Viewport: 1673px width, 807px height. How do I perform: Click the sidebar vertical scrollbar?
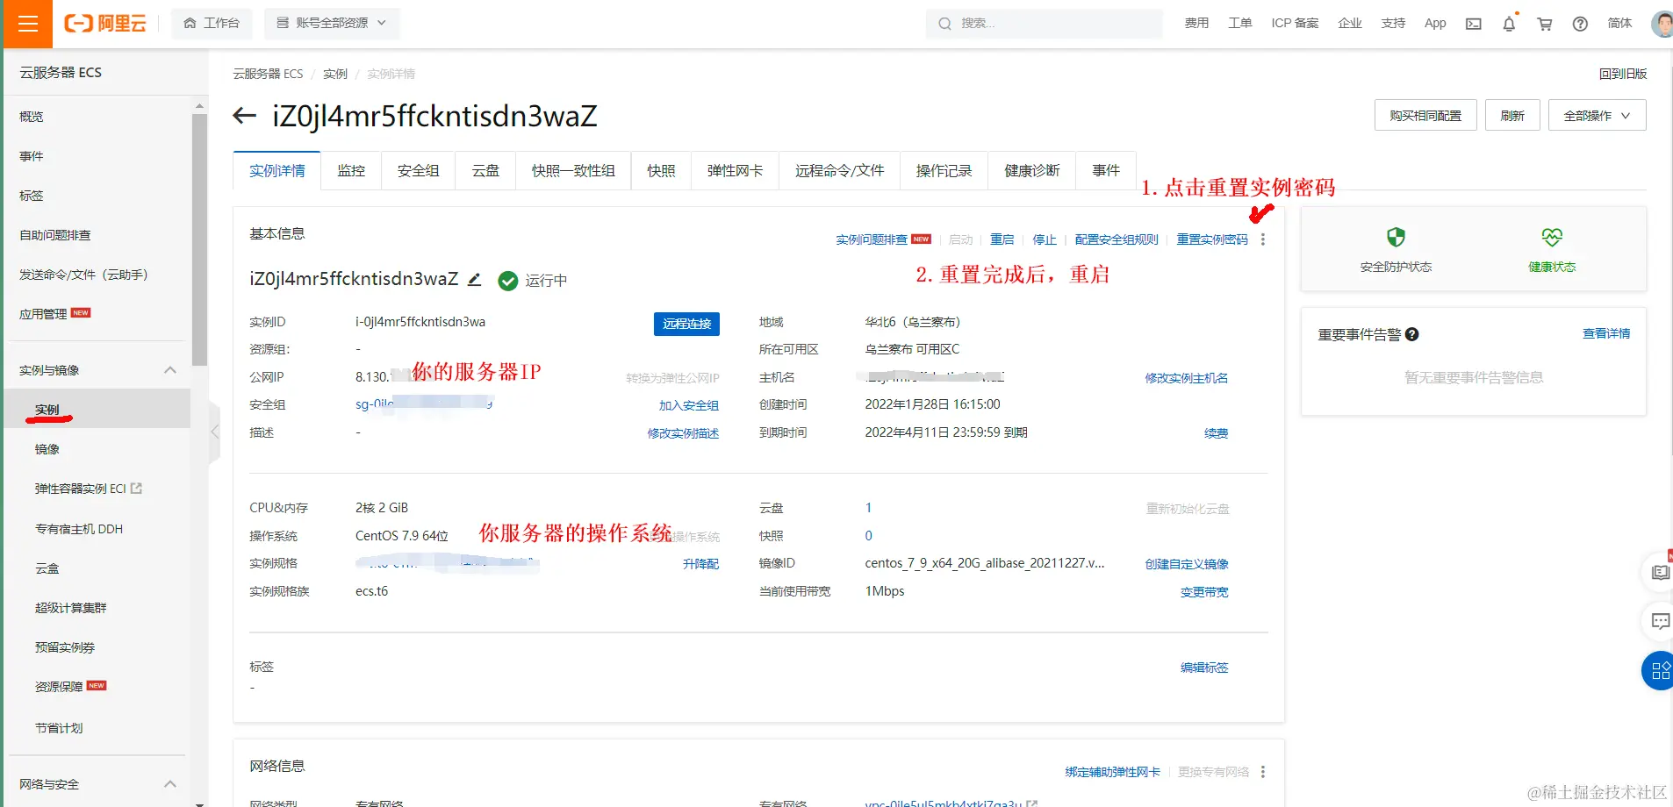tap(199, 239)
